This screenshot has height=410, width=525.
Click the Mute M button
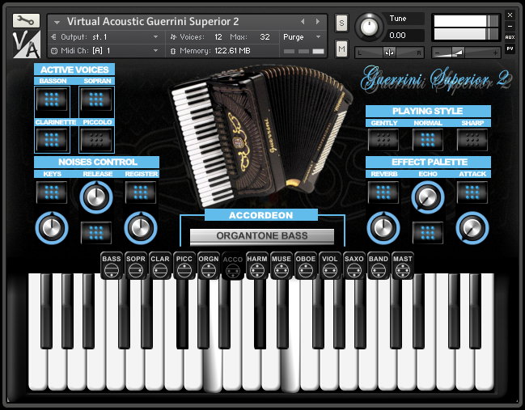[341, 49]
